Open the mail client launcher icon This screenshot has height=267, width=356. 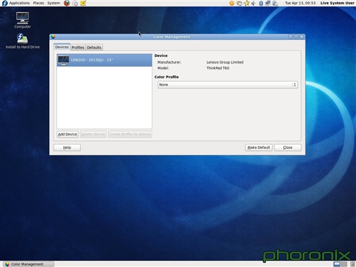click(x=75, y=3)
